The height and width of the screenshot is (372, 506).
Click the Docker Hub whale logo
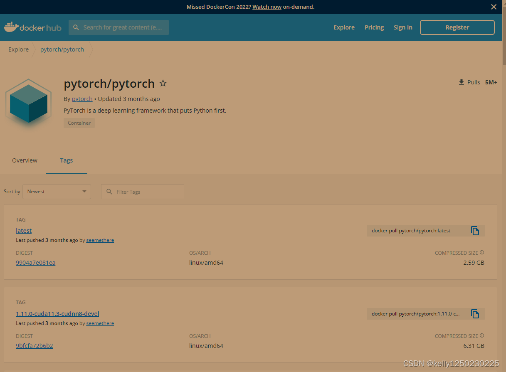[x=33, y=27]
